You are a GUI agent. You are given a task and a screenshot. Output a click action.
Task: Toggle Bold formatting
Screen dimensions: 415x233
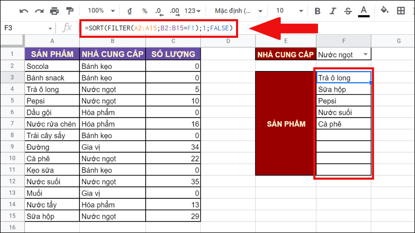click(317, 10)
